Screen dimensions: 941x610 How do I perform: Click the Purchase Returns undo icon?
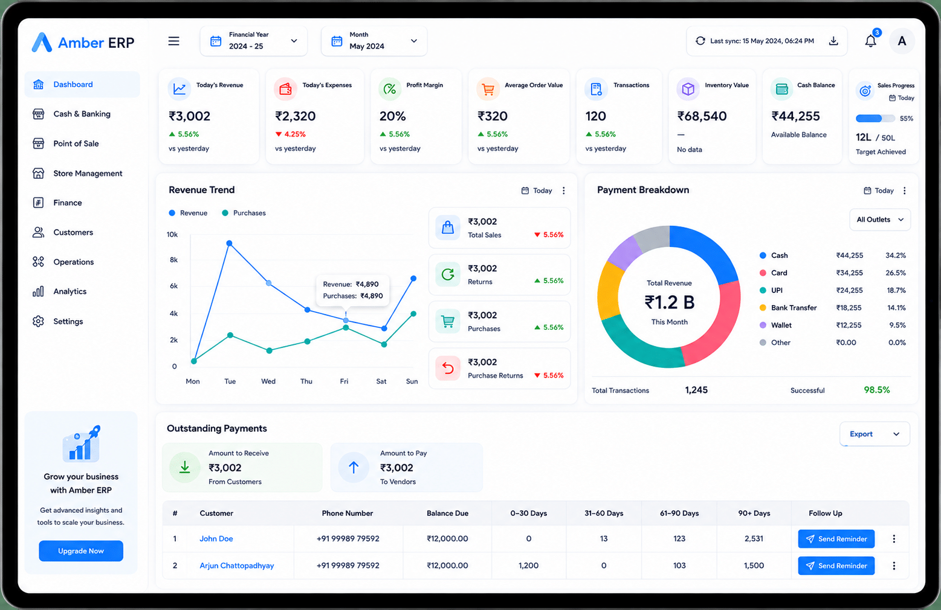448,368
